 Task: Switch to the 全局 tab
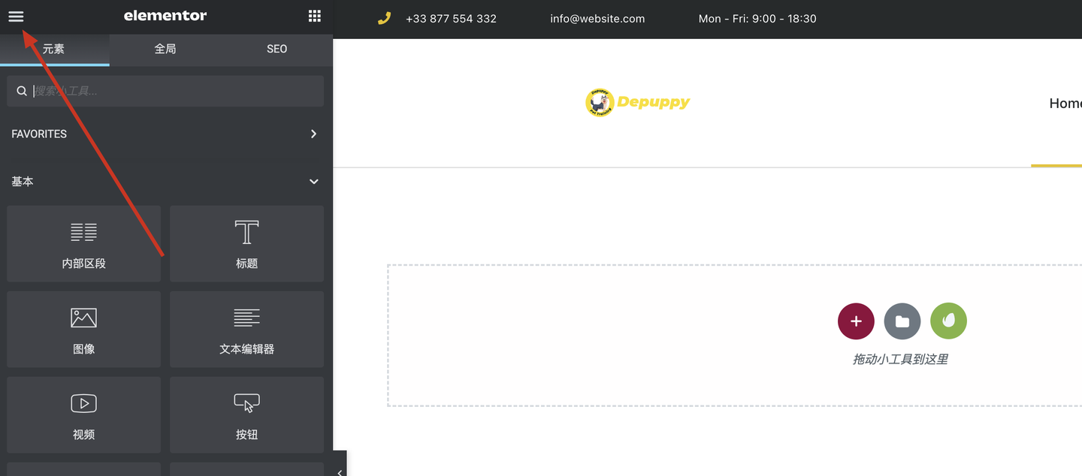[165, 49]
